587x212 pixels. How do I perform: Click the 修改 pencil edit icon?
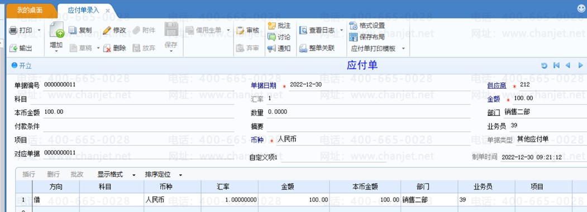click(x=107, y=30)
